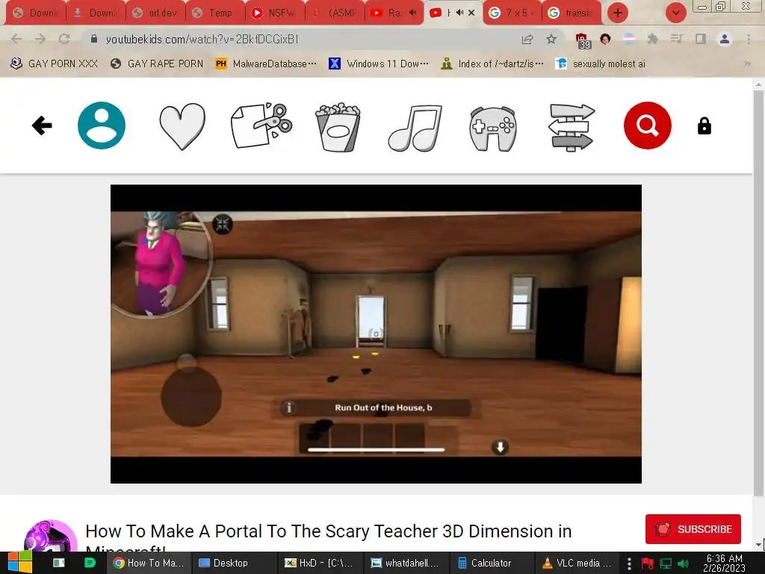The width and height of the screenshot is (765, 574).
Task: Click the page vertical scrollbar
Action: 759,292
